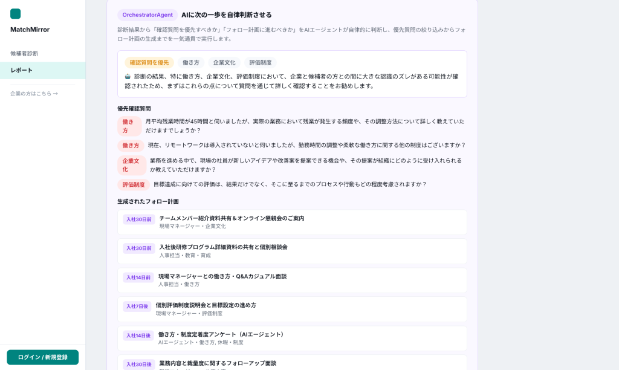This screenshot has height=370, width=619.
Task: Click the 現場マネージャー・評価制度 subtitle
Action: coord(189,314)
